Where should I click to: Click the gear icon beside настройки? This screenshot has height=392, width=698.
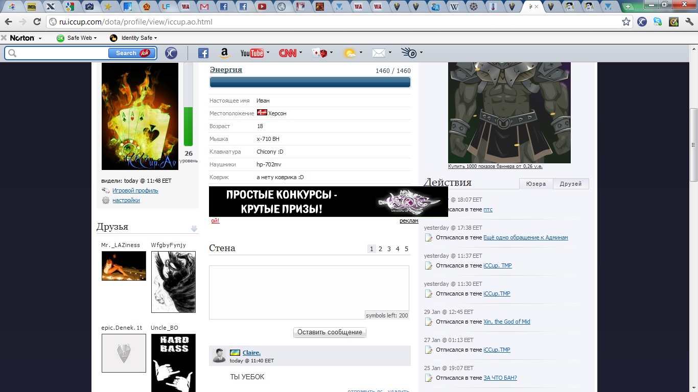coord(106,200)
